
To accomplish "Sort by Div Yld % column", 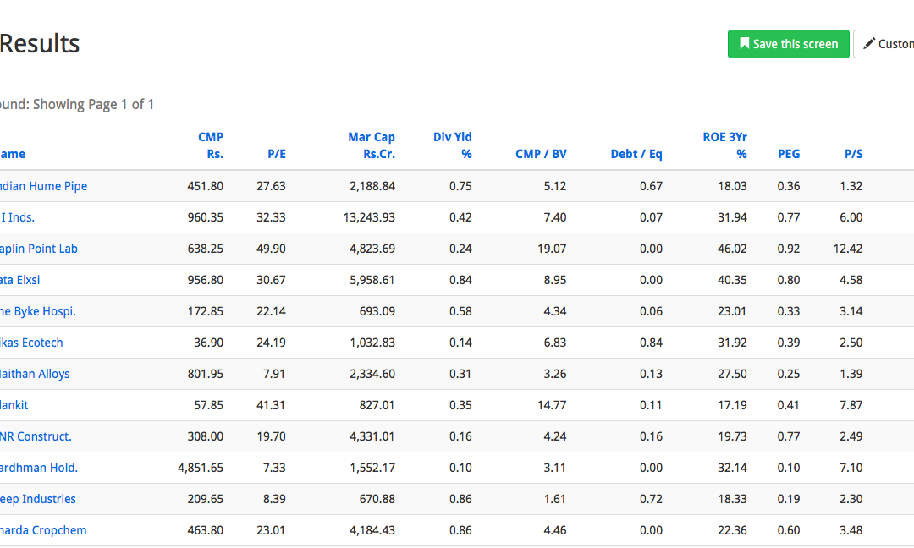I will pyautogui.click(x=452, y=145).
